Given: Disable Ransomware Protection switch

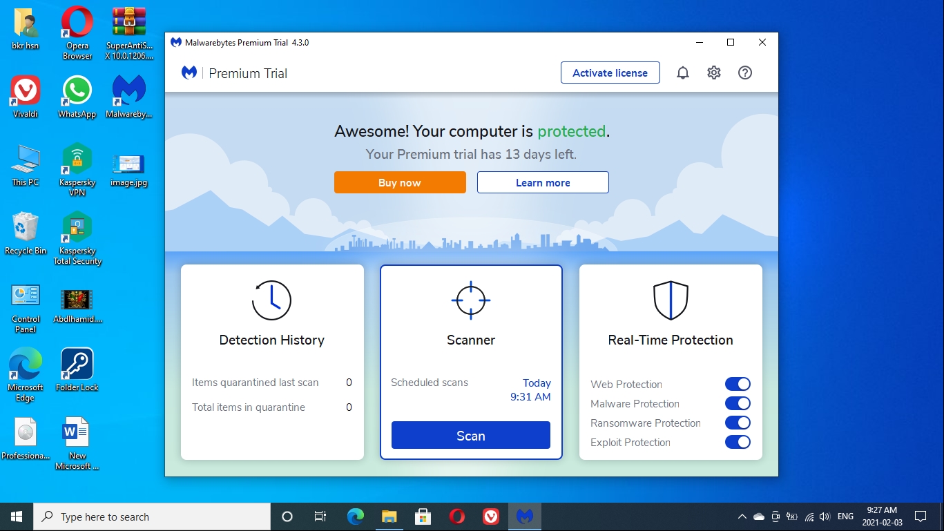Looking at the screenshot, I should click(x=738, y=423).
